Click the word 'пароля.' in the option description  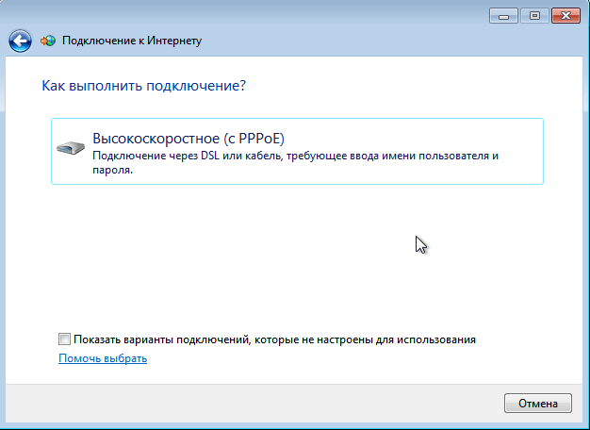click(x=113, y=172)
